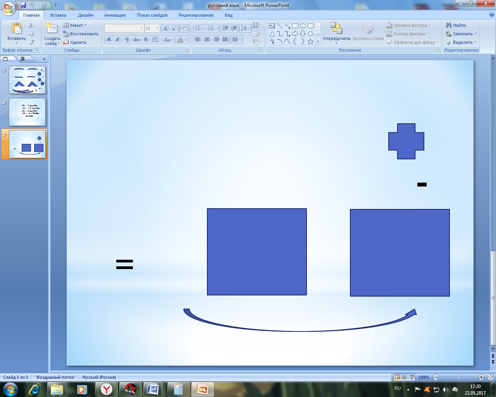The height and width of the screenshot is (397, 496).
Task: Select the oval shape tool
Action: pos(303,26)
